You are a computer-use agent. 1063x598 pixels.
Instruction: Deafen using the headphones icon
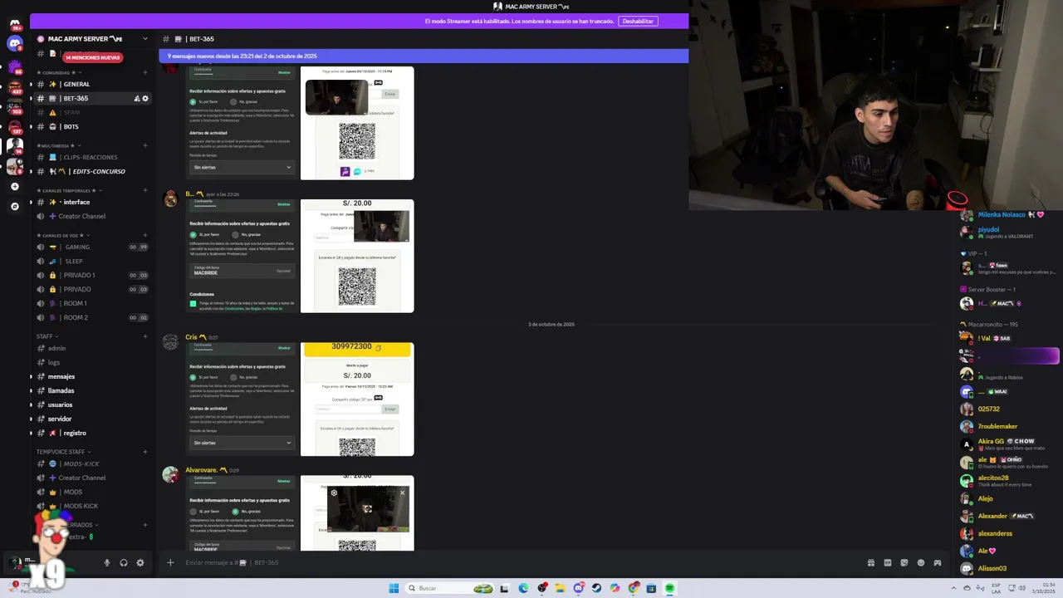coord(124,562)
